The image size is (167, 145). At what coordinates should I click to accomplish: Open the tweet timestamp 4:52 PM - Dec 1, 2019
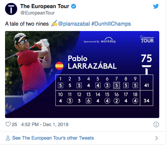[x=45, y=124]
